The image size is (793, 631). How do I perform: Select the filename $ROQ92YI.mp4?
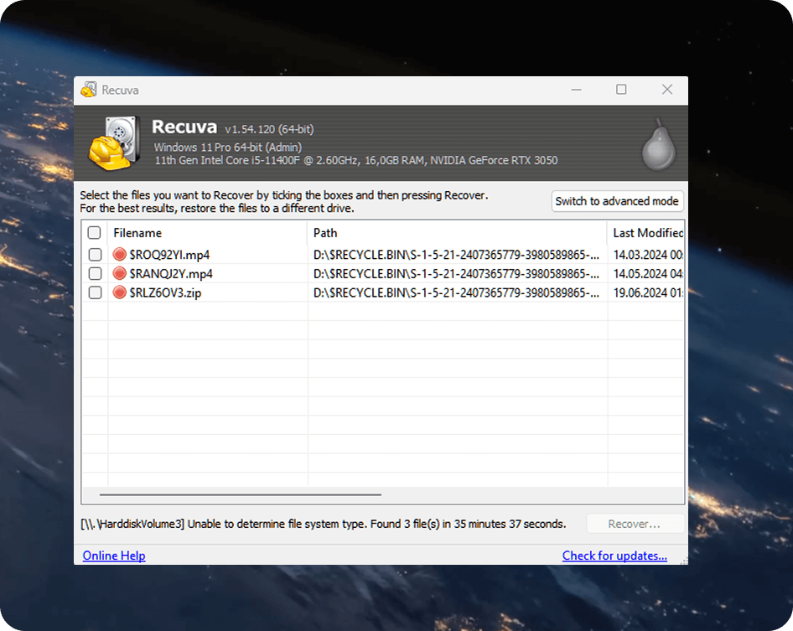coord(169,255)
